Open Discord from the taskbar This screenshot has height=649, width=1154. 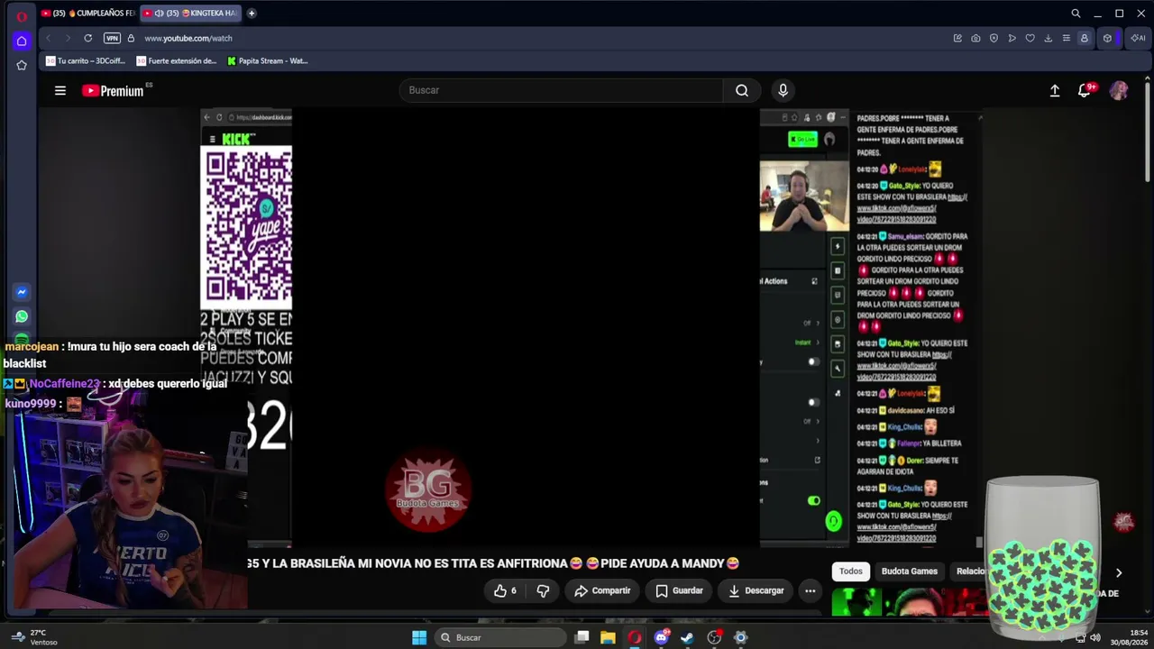pos(662,637)
